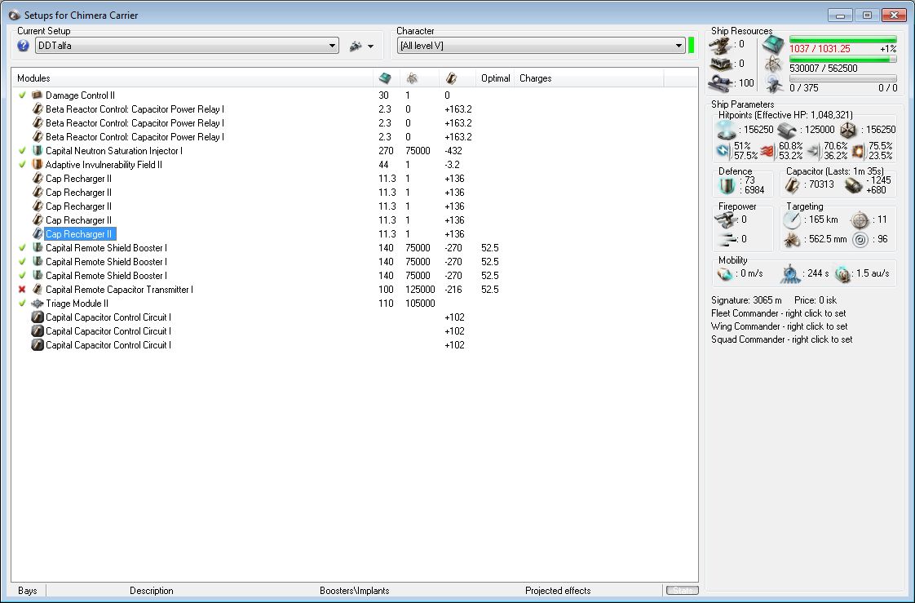Viewport: 915px width, 603px height.
Task: Click the CPU resource icon beside 1037 / 1031.25
Action: point(774,45)
